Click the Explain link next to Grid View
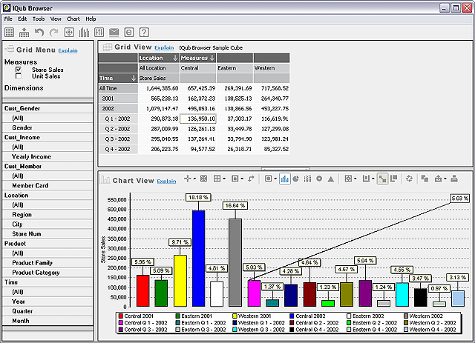Viewport: 475px width, 343px height. [x=164, y=47]
